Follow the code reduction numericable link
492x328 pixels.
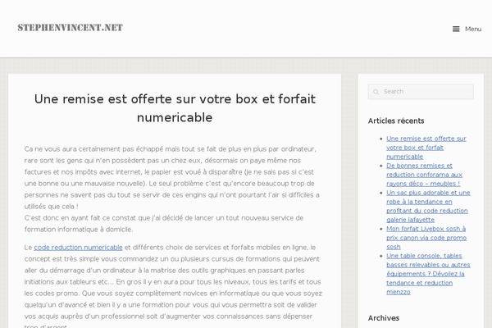pyautogui.click(x=78, y=248)
